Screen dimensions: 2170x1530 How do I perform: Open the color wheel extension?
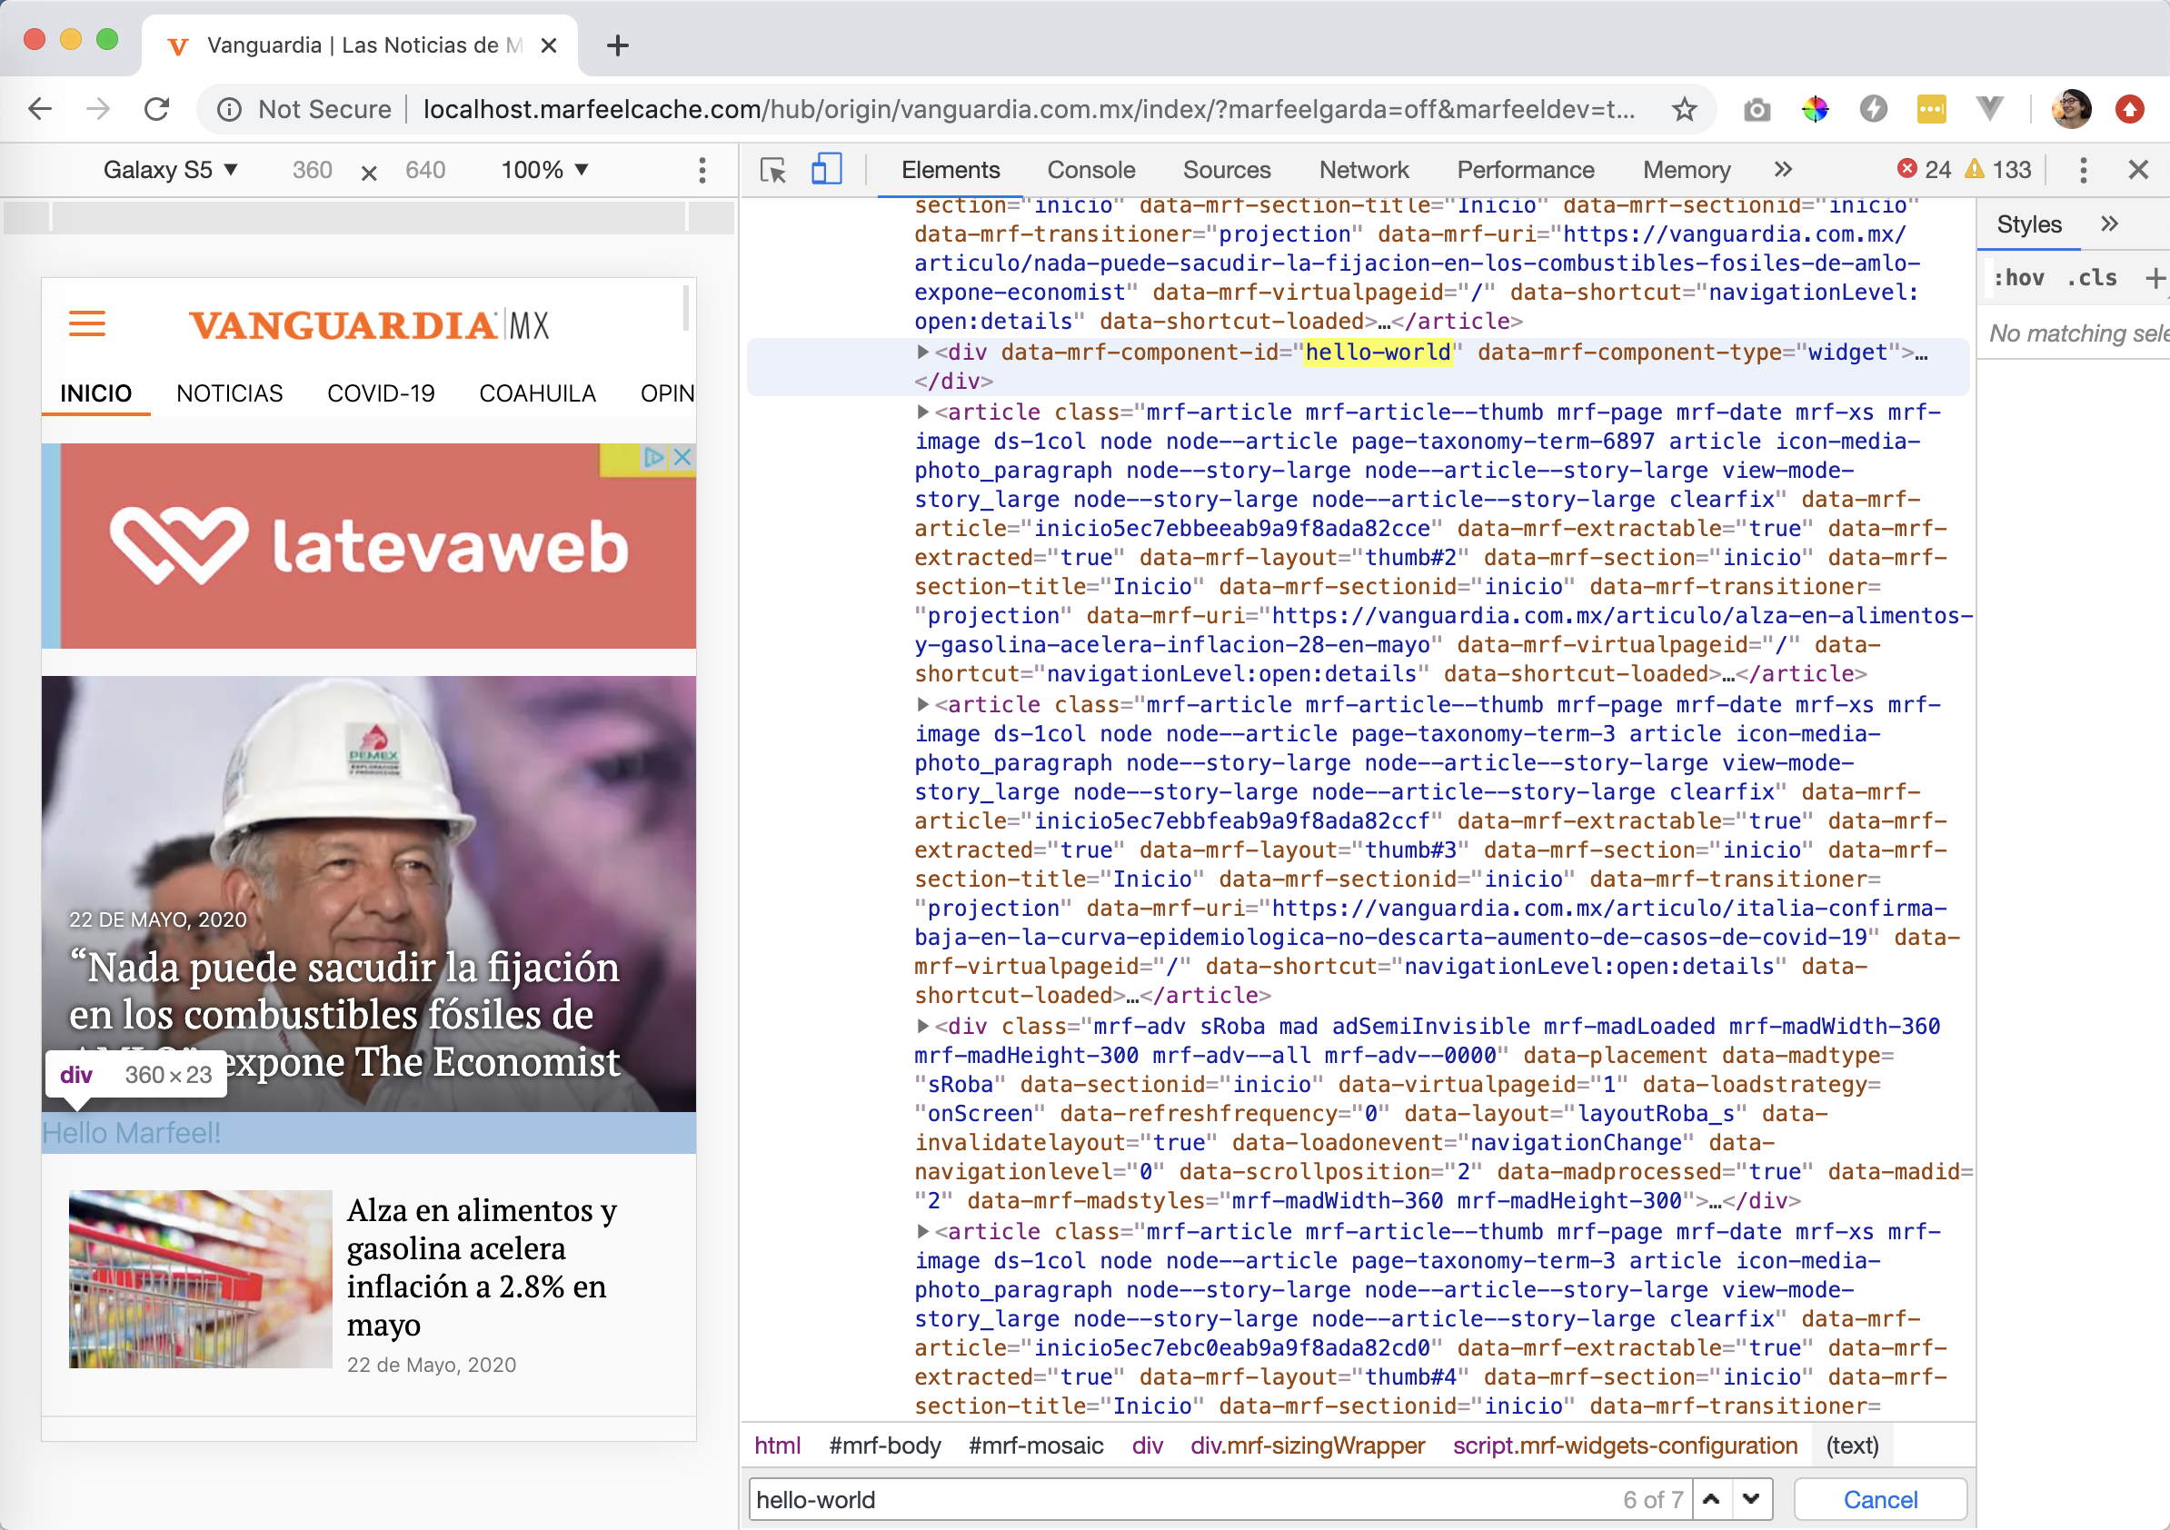point(1815,110)
